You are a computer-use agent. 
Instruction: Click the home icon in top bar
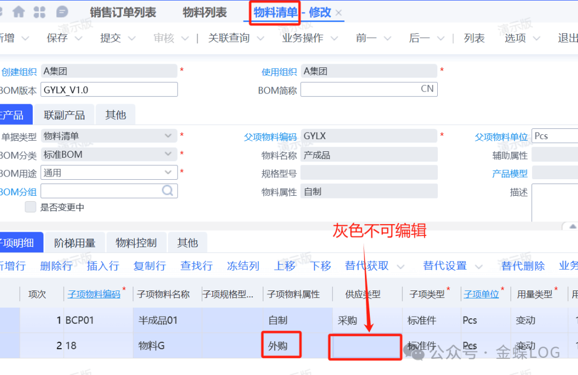19,12
